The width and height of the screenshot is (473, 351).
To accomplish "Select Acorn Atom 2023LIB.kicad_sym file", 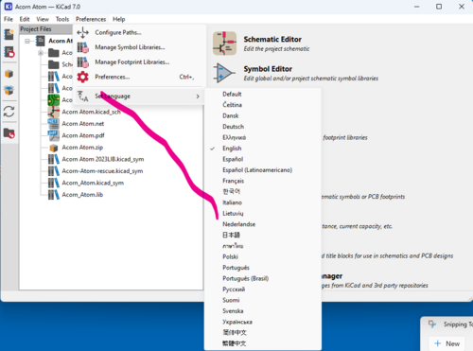I will click(103, 159).
